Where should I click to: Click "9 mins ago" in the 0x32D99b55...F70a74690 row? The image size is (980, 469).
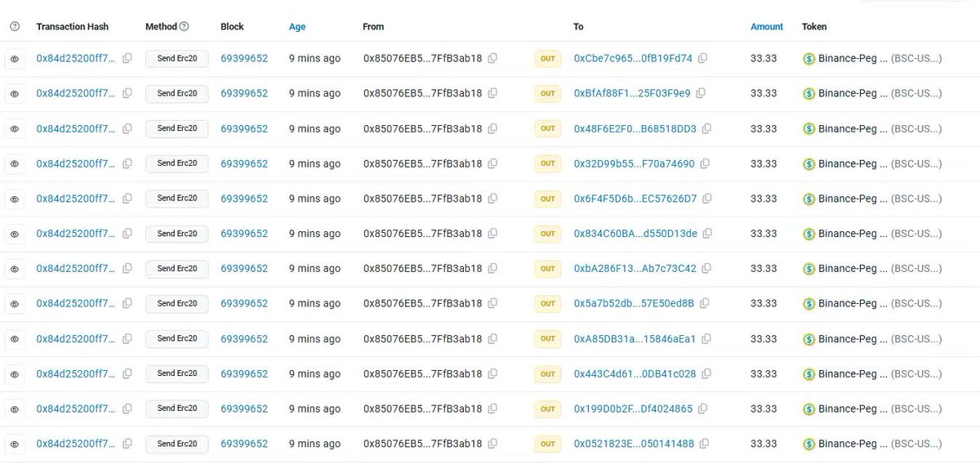click(x=315, y=164)
